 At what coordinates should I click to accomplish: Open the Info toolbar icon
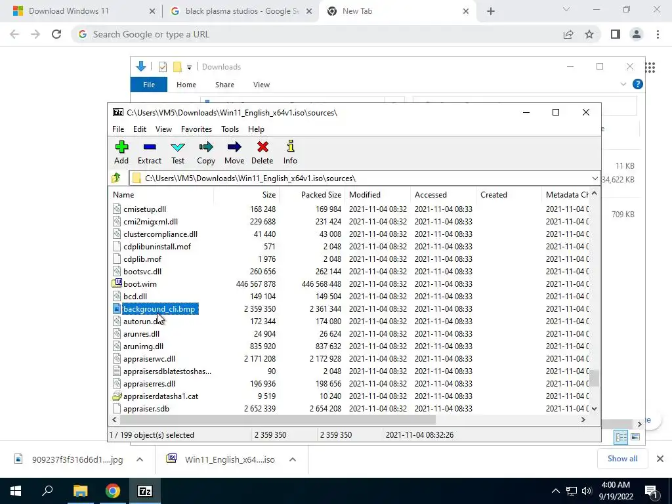pyautogui.click(x=291, y=146)
